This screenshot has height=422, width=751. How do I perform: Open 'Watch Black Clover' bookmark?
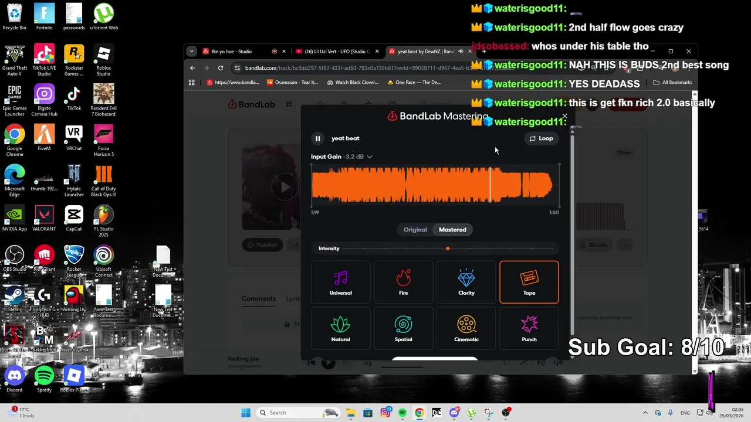(353, 83)
